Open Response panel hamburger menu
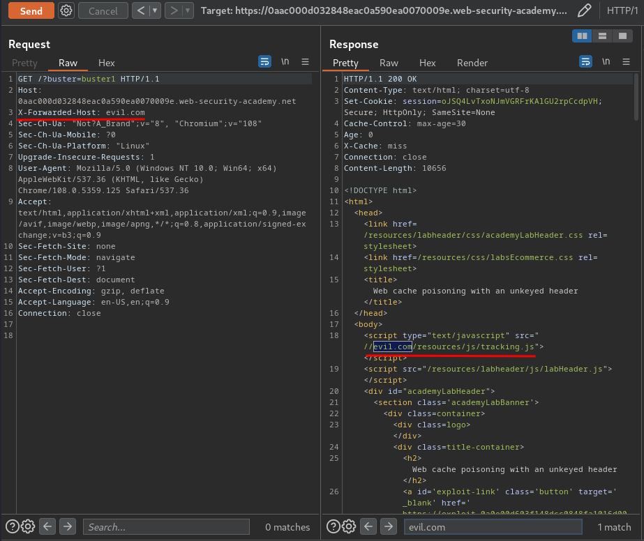The image size is (644, 541). pyautogui.click(x=626, y=61)
